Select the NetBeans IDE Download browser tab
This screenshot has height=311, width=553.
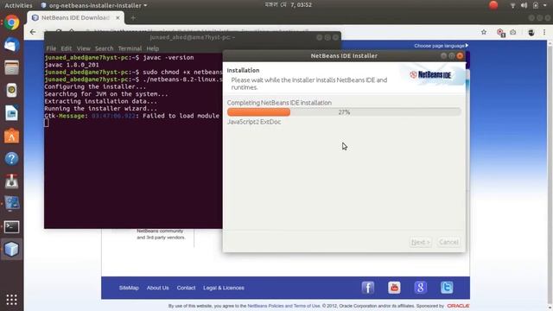(76, 17)
